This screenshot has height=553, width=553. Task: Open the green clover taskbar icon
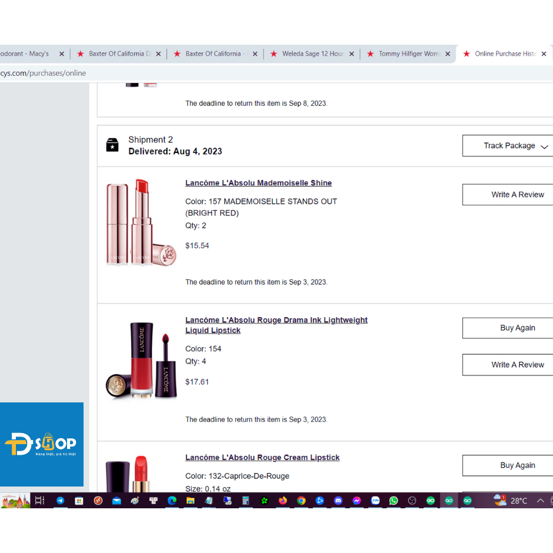click(x=264, y=501)
